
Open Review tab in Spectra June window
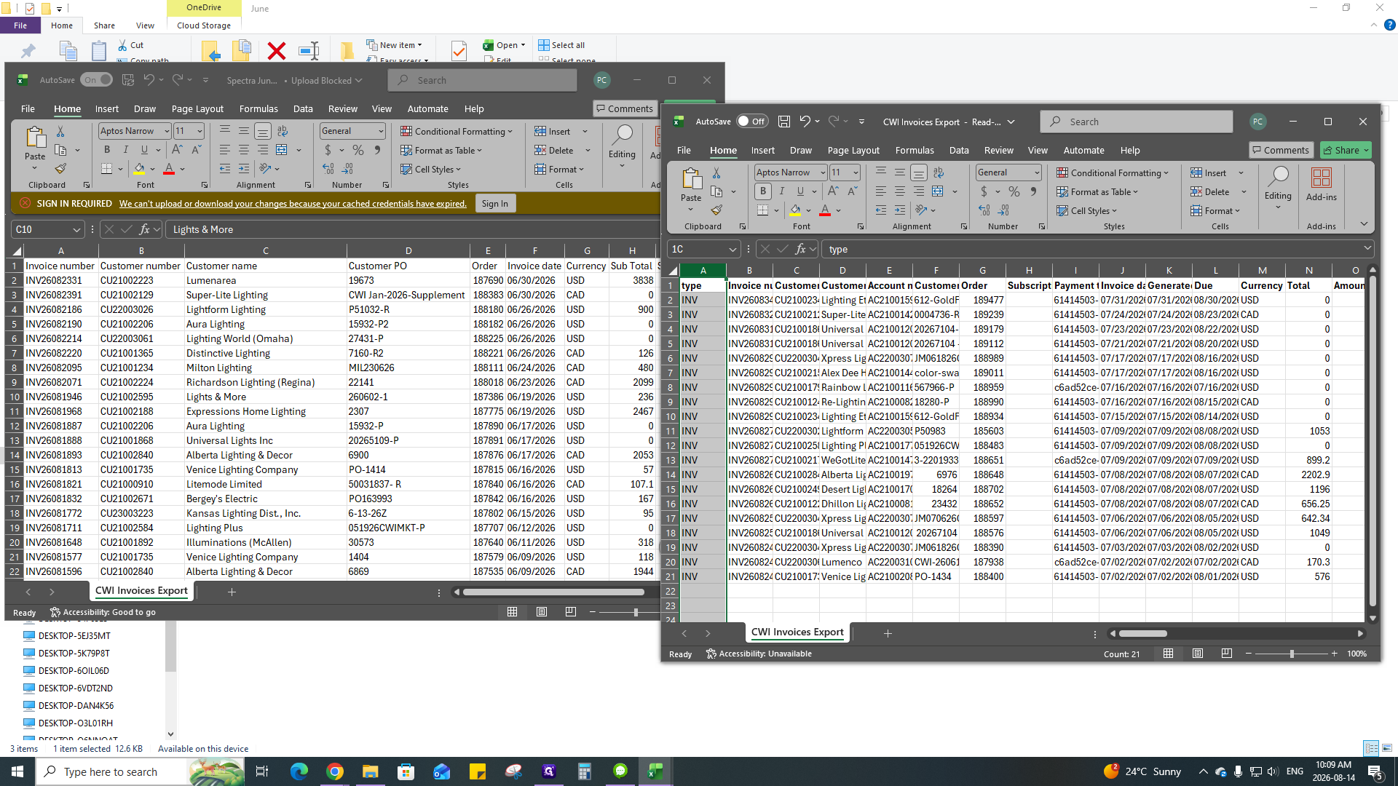(x=343, y=108)
